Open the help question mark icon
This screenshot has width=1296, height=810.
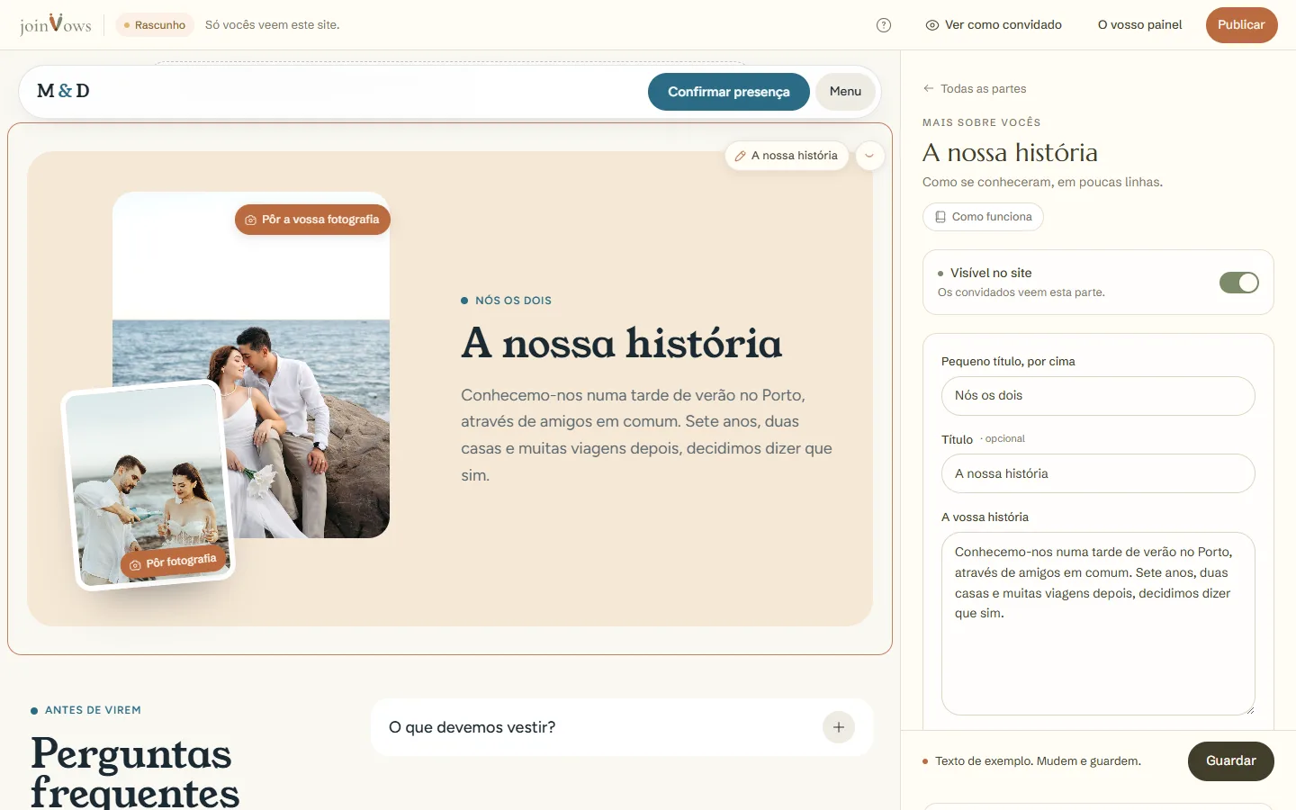pos(884,25)
